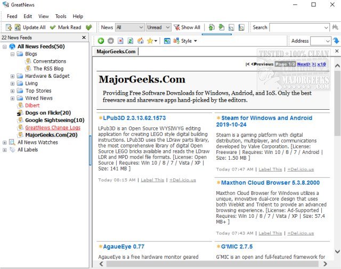Click the vertical scrollbar up arrow
The height and width of the screenshot is (269, 341).
[x=337, y=66]
